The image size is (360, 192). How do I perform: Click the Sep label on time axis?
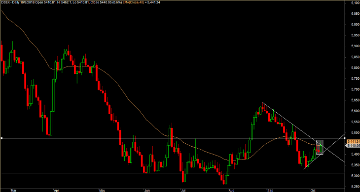(x=270, y=190)
